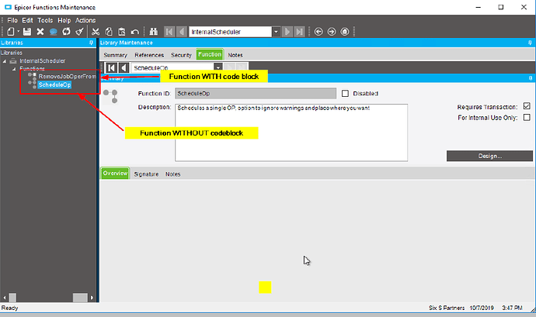This screenshot has width=536, height=317.
Task: Collapse the Functions tree node
Action: point(14,69)
